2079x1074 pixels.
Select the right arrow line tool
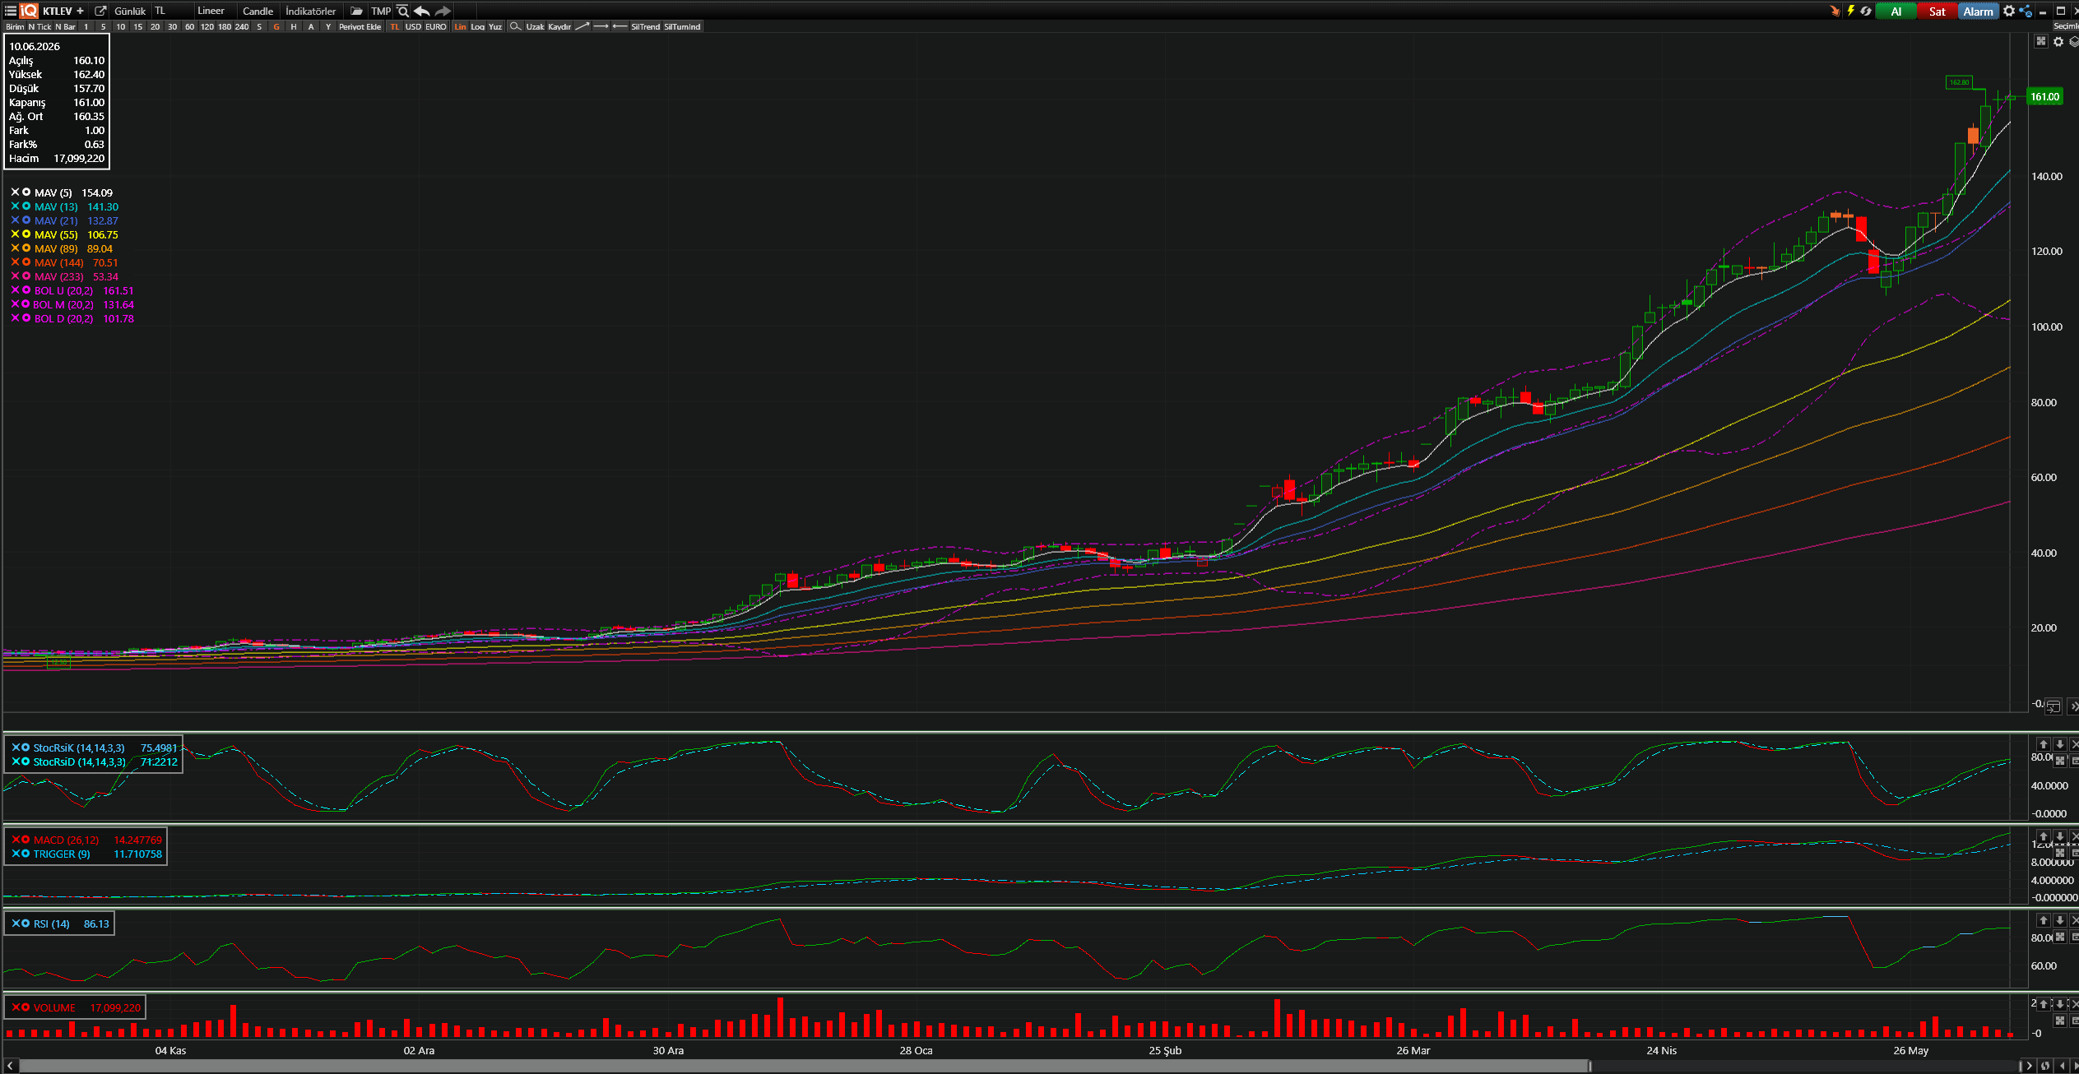click(x=601, y=26)
